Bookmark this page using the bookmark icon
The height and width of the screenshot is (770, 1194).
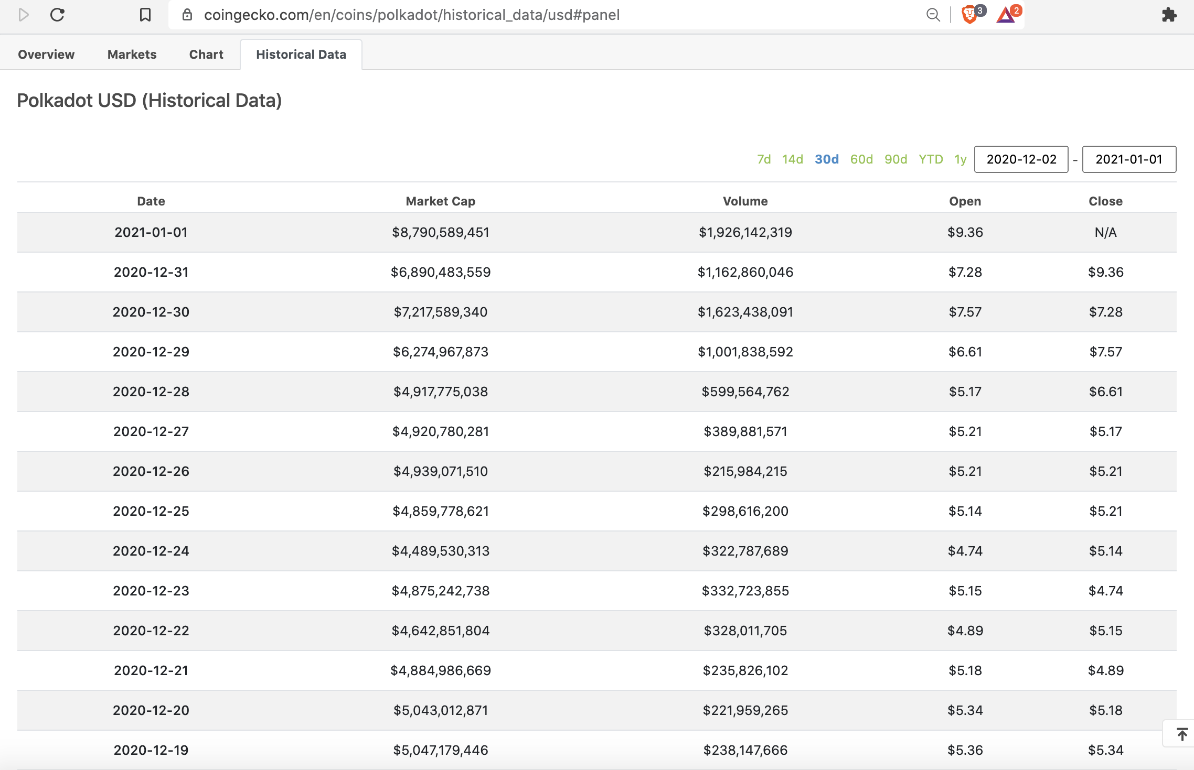[x=145, y=15]
